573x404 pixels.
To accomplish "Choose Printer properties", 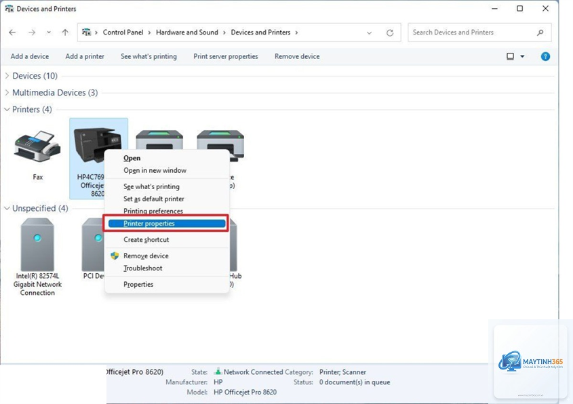I will pos(167,224).
